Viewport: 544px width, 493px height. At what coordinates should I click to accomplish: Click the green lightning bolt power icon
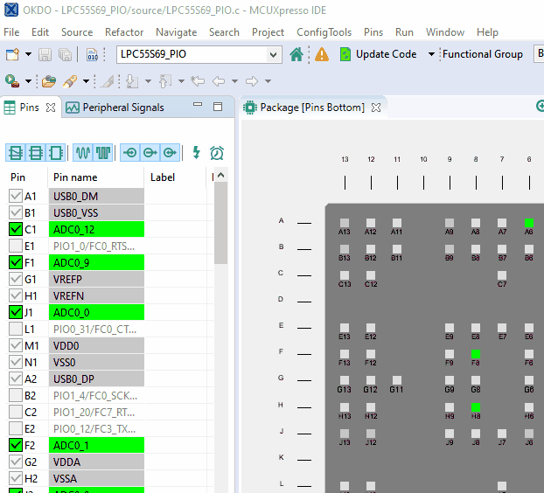pos(197,153)
